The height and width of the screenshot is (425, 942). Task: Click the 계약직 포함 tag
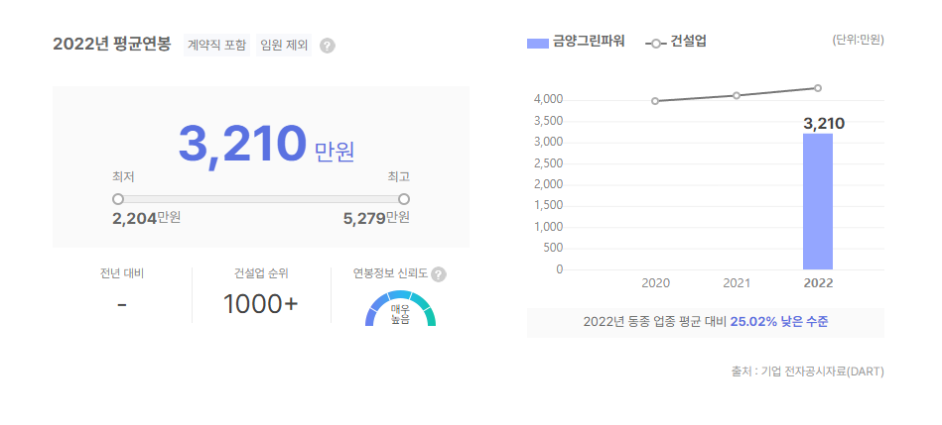pyautogui.click(x=216, y=45)
